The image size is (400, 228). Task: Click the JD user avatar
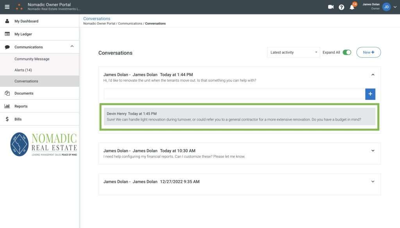point(386,7)
